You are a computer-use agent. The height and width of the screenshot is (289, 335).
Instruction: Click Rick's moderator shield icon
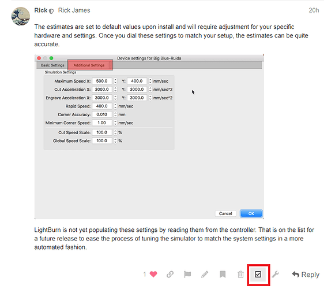51,11
